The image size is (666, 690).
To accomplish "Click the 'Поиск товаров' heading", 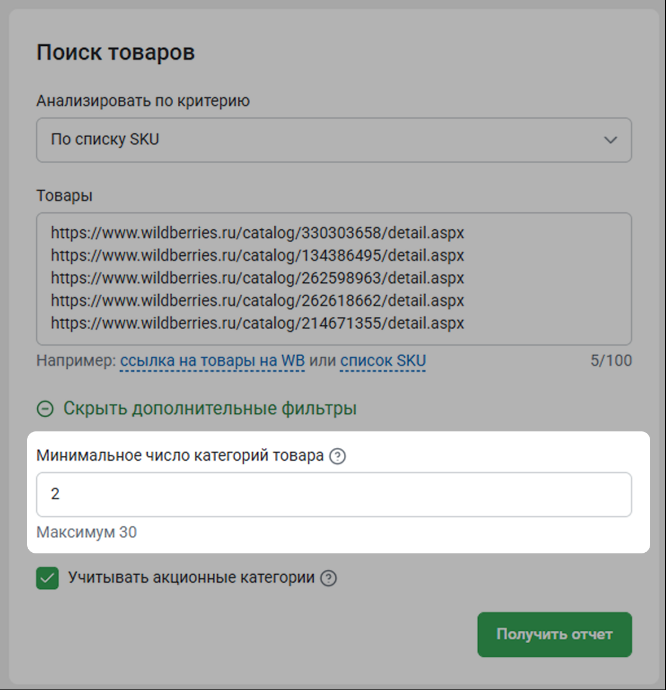I will (x=116, y=53).
